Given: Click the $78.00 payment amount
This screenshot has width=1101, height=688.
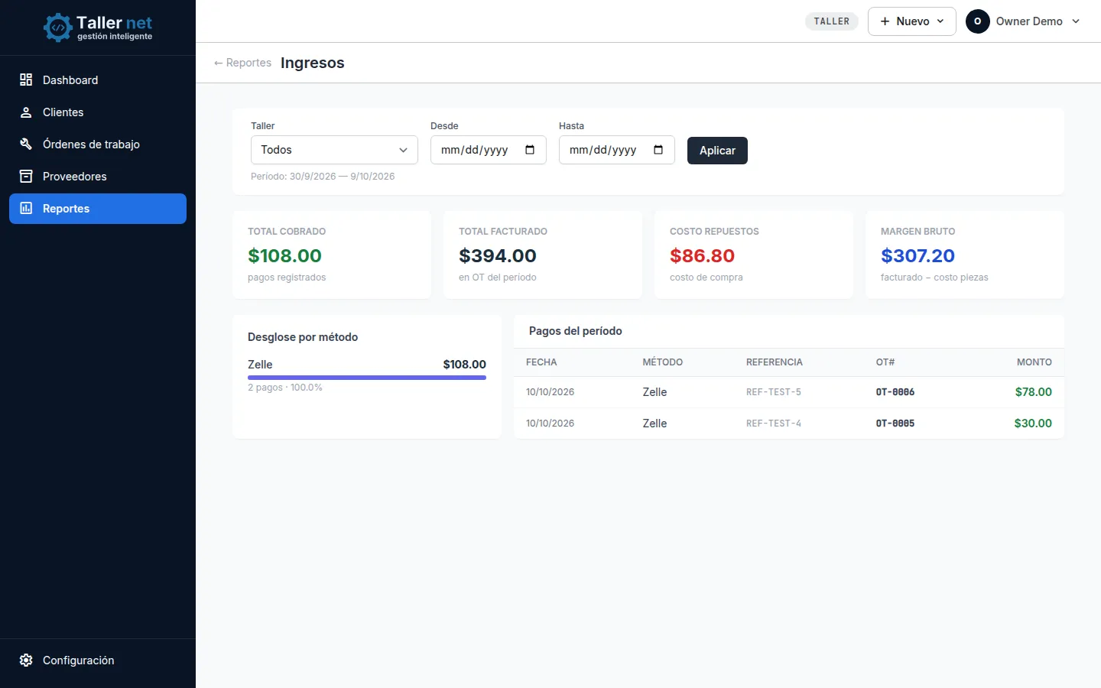Looking at the screenshot, I should click(x=1034, y=392).
